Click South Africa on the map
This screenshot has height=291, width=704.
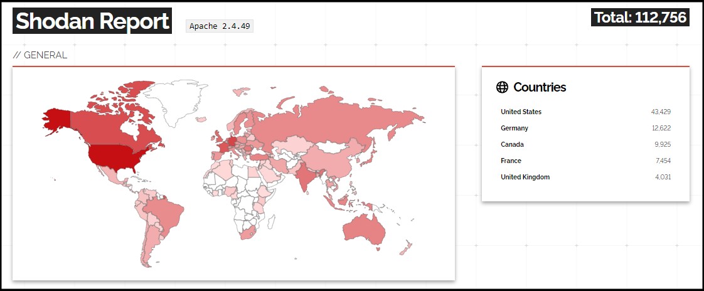click(248, 233)
